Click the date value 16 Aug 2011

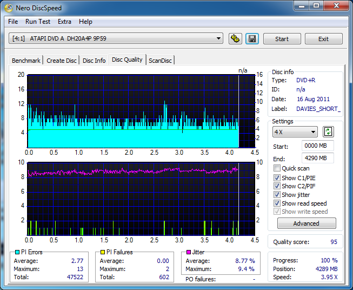point(313,99)
